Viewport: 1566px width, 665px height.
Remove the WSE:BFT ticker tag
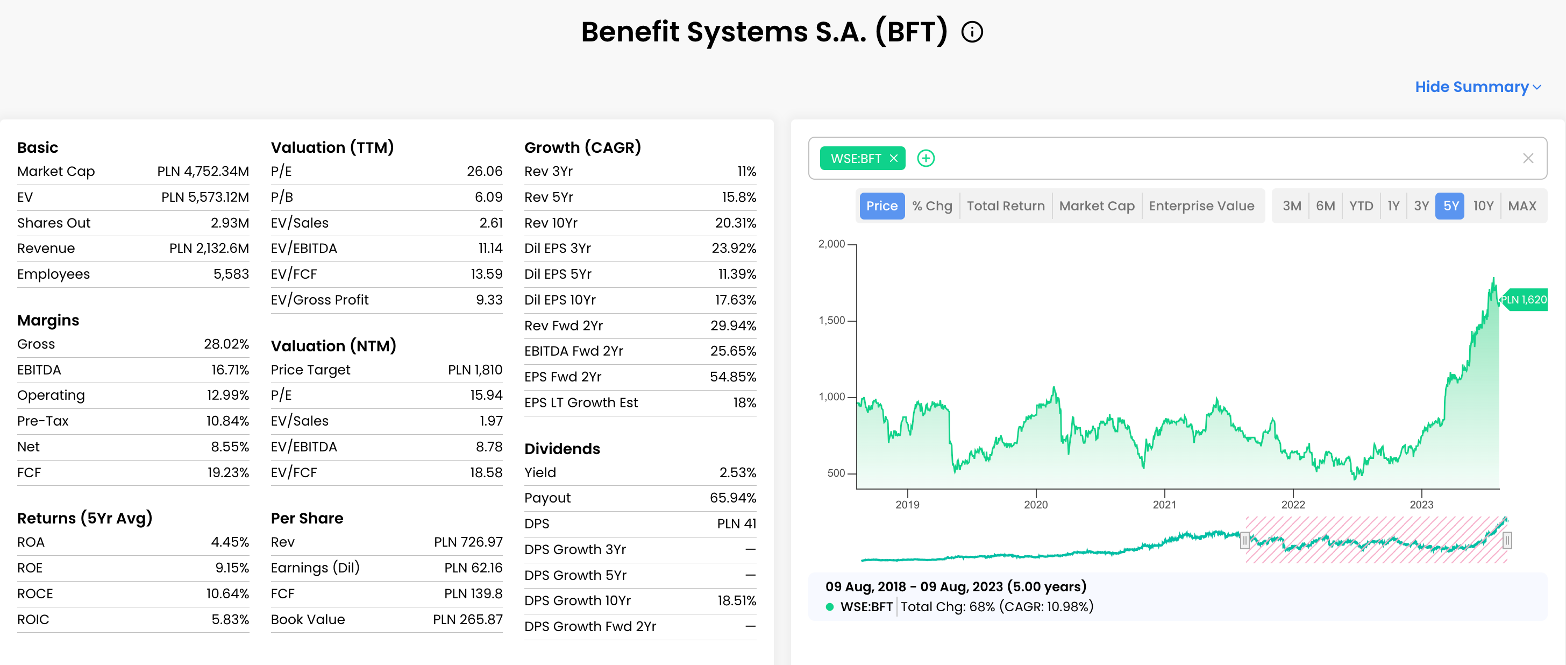[x=894, y=159]
